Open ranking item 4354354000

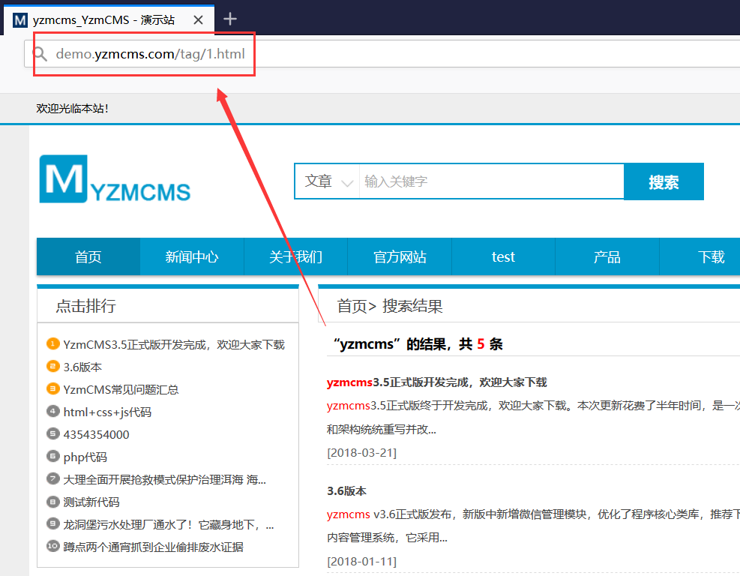(x=96, y=434)
